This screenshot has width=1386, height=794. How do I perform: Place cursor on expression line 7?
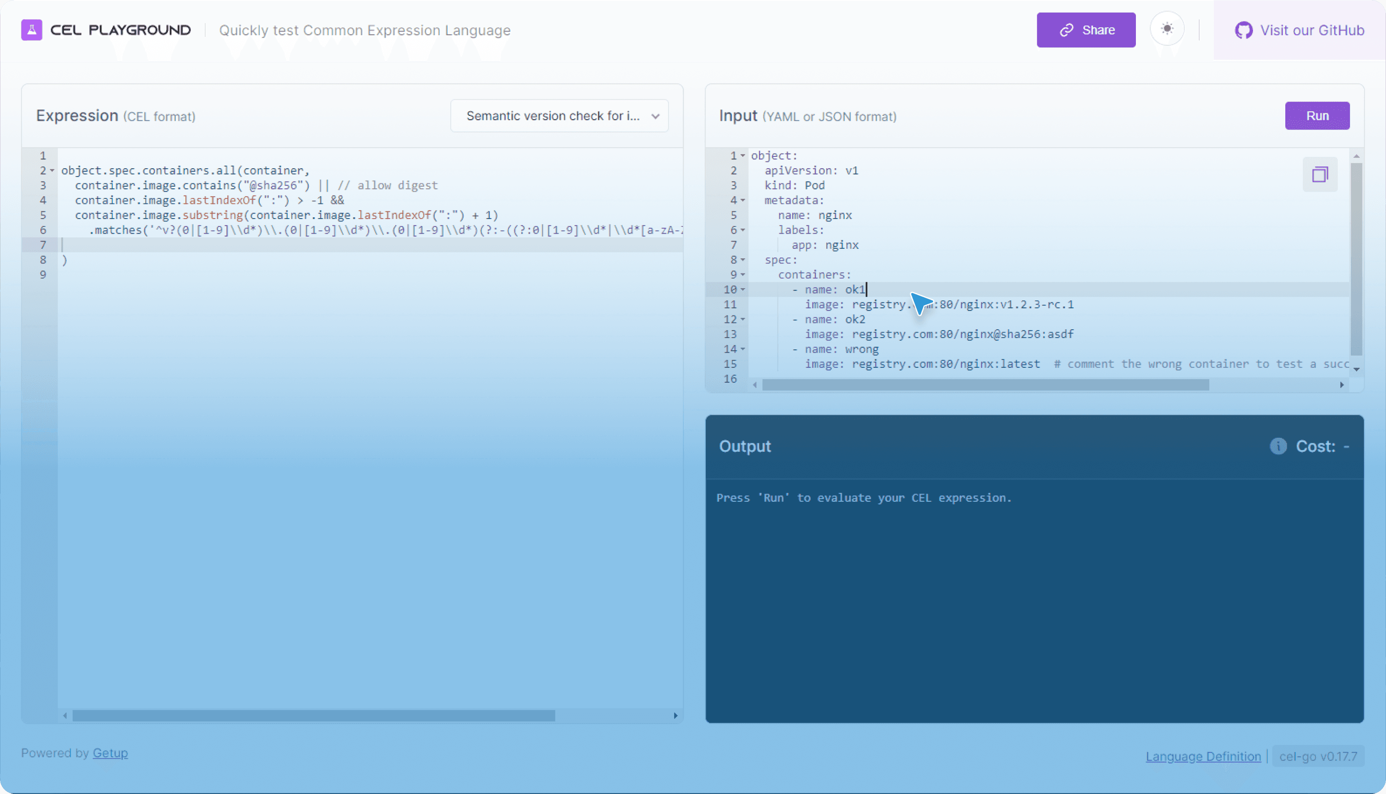[x=327, y=245]
